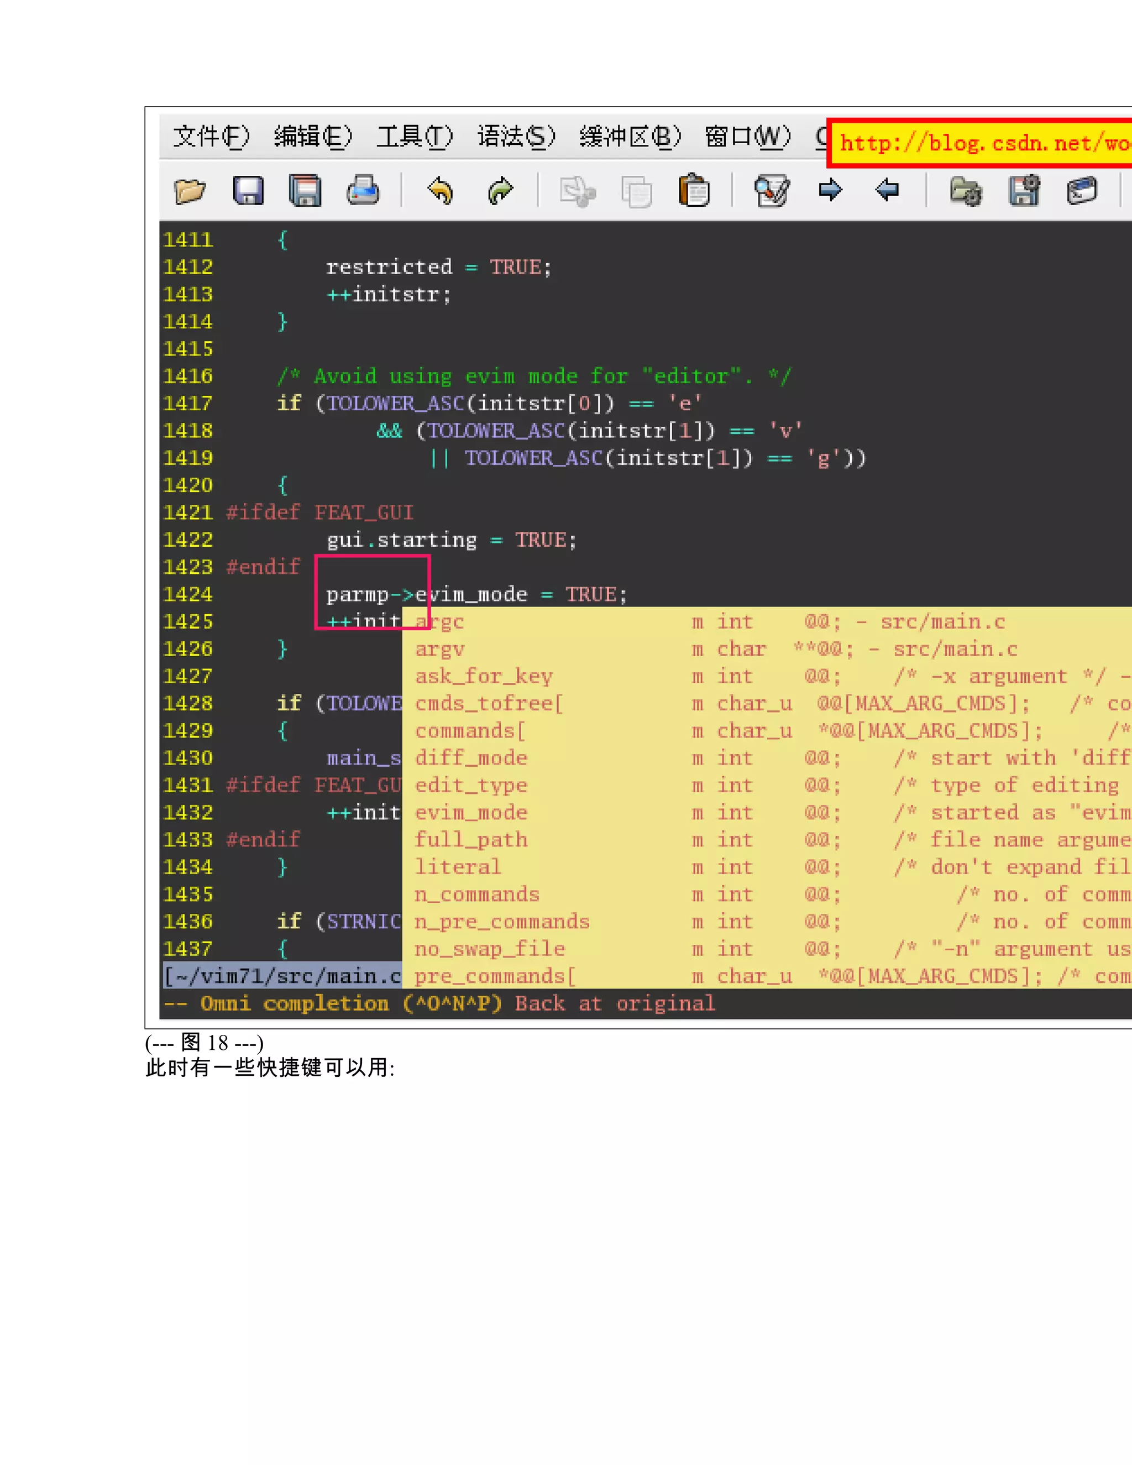This screenshot has height=1465, width=1132.
Task: Open the 文件(F) menu
Action: [211, 137]
